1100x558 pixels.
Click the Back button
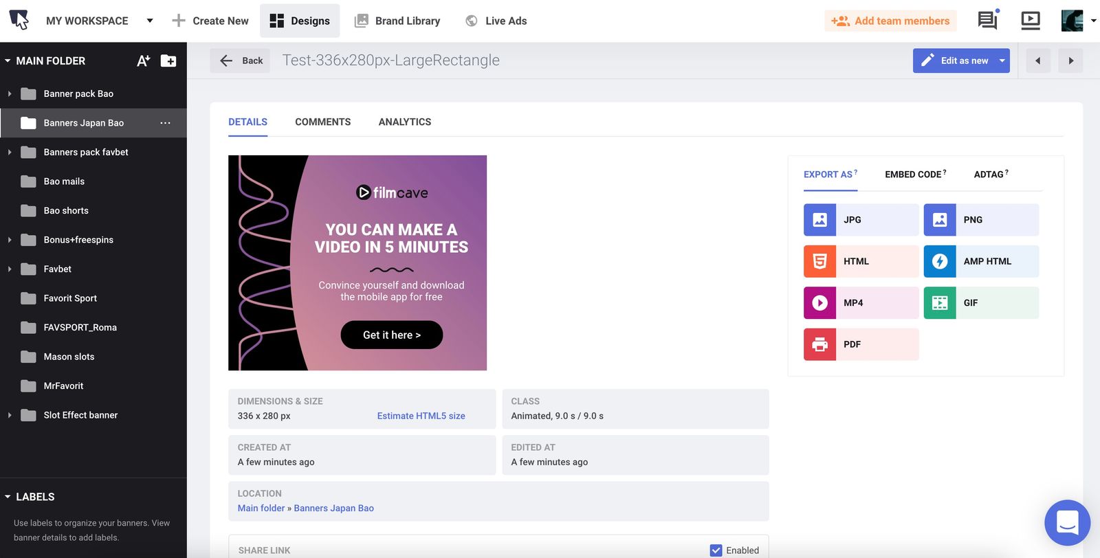(240, 60)
